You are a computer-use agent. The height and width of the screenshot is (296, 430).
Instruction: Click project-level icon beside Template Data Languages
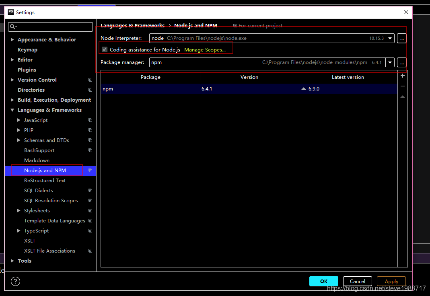90,221
